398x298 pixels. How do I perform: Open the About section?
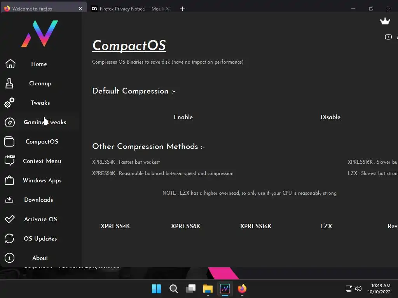(x=40, y=258)
